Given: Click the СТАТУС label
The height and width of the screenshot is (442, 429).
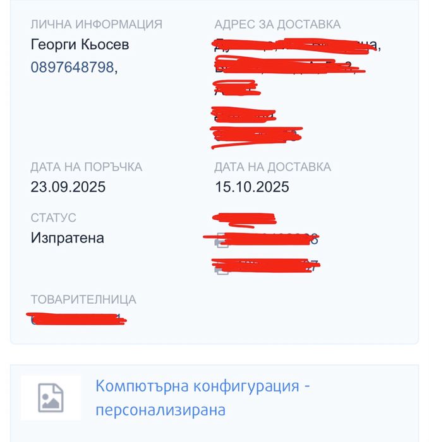Looking at the screenshot, I should (53, 218).
